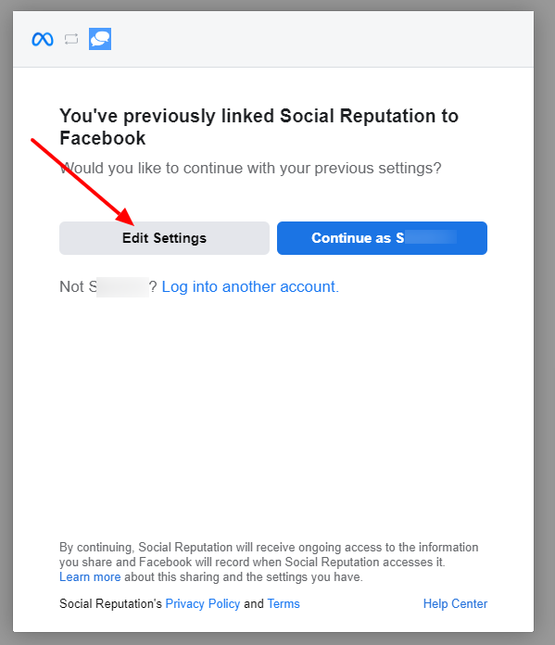Screen dimensions: 555x645
Task: Click the red arrow annotation head
Action: (x=125, y=216)
